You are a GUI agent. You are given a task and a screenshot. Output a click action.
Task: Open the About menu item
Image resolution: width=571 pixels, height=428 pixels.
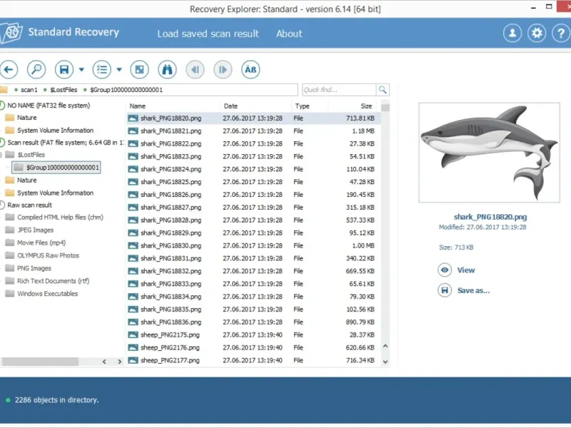click(x=289, y=34)
